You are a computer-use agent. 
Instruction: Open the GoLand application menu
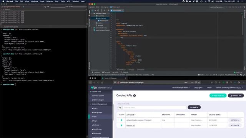click(x=10, y=1)
